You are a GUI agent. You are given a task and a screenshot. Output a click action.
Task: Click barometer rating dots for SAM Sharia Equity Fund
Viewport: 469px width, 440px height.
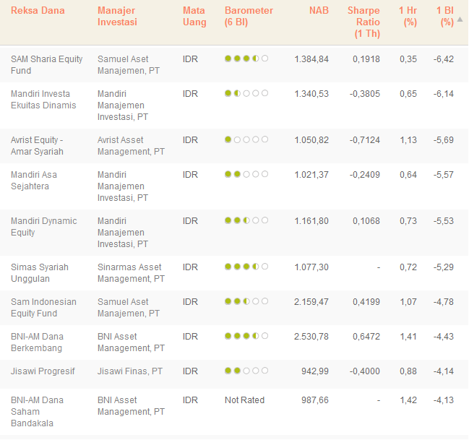click(x=246, y=59)
